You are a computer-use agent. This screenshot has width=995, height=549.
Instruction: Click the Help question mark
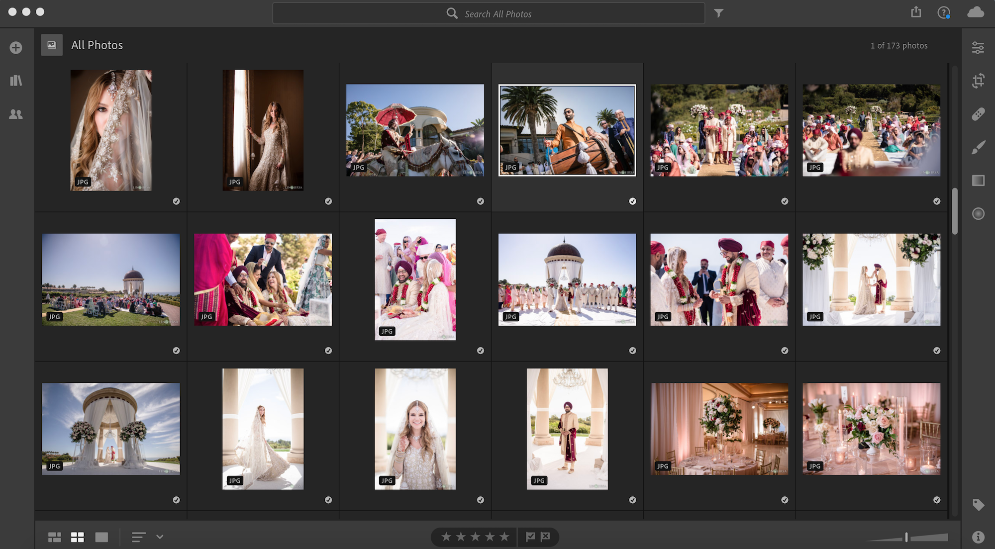point(944,13)
